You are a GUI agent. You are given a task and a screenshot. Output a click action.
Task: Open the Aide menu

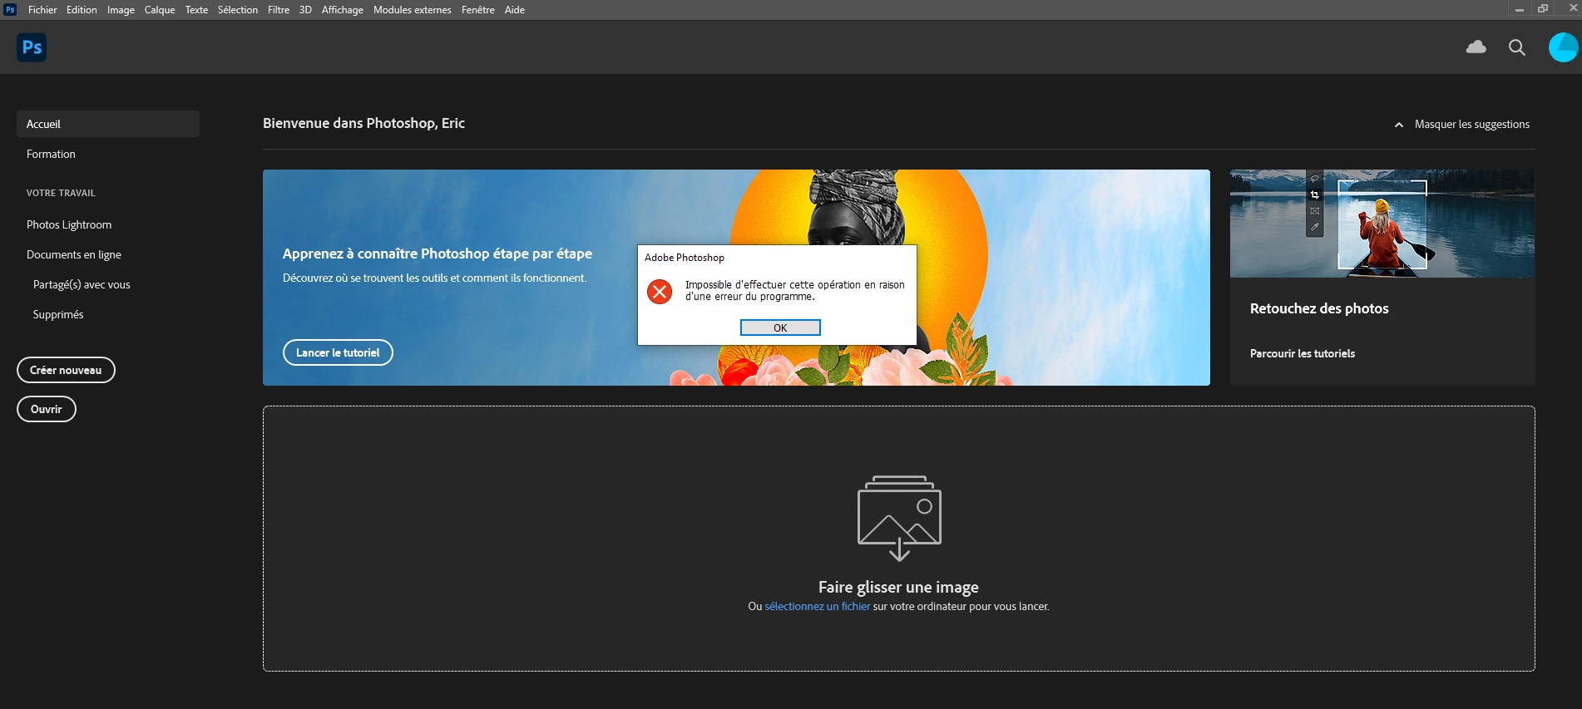tap(515, 10)
